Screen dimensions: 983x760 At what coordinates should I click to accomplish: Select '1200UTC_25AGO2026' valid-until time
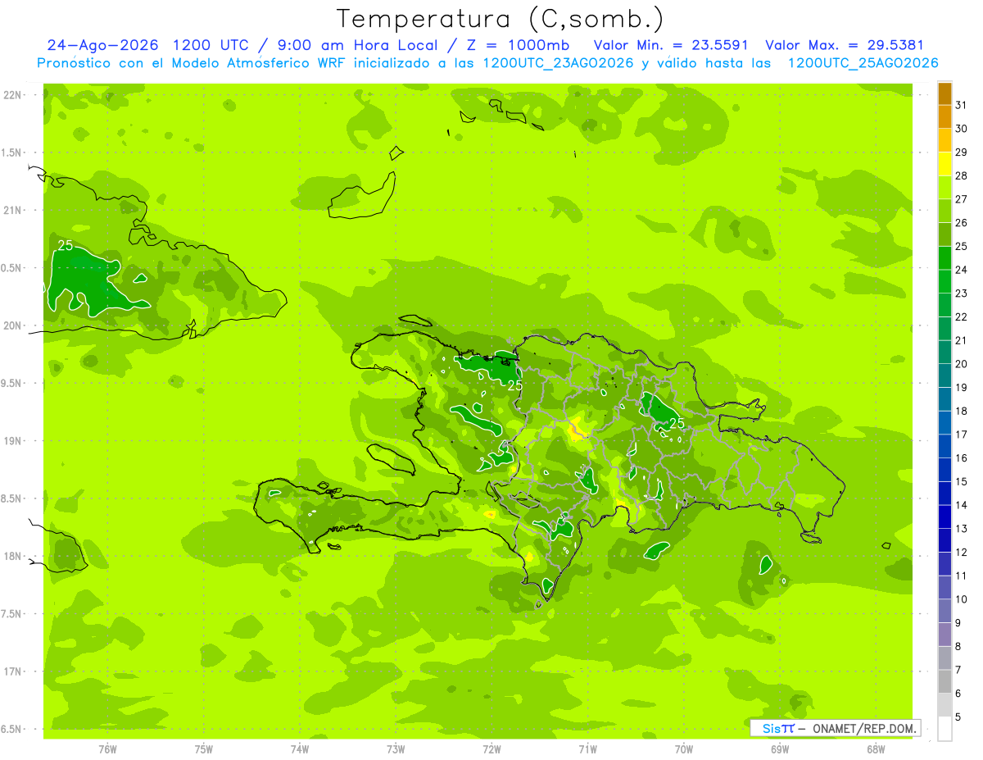click(863, 63)
